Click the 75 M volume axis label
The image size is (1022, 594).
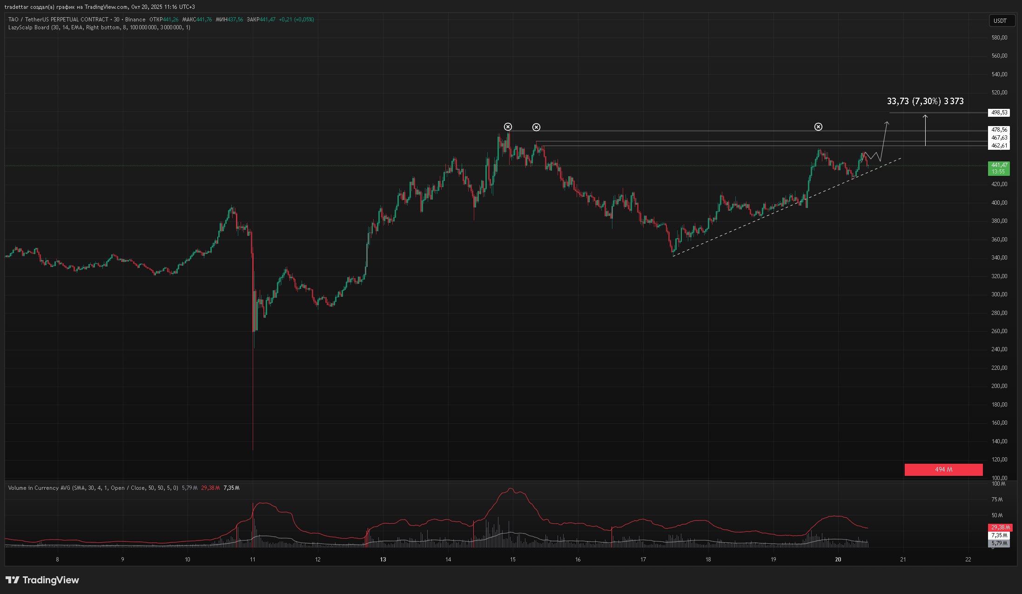[997, 500]
